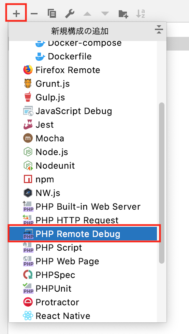Choose Firefox Remote from the list
Viewport: 189px width, 334px height.
coord(83,70)
